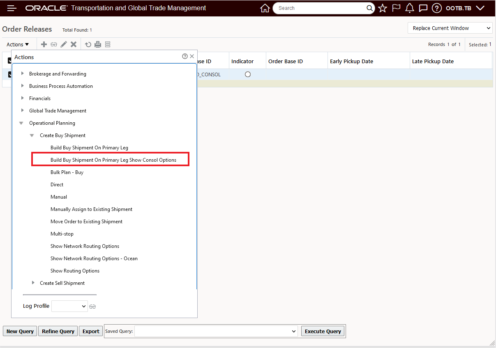
Task: Open the Log Profile dropdown
Action: point(69,306)
